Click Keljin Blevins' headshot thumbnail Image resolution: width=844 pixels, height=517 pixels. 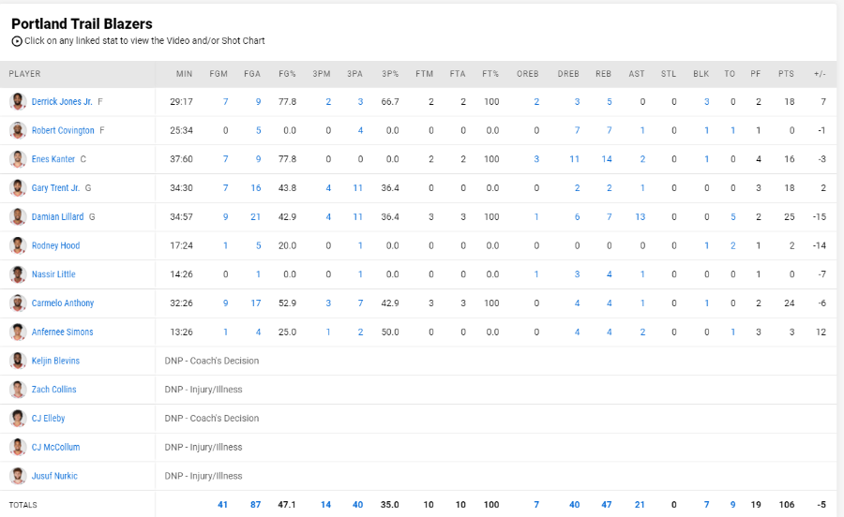tap(18, 361)
